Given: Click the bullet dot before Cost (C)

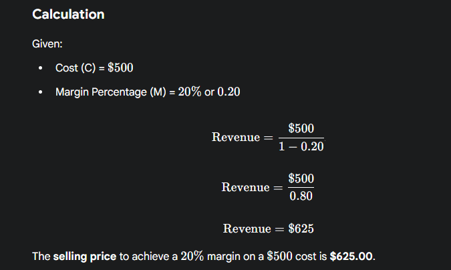Looking at the screenshot, I should 41,69.
